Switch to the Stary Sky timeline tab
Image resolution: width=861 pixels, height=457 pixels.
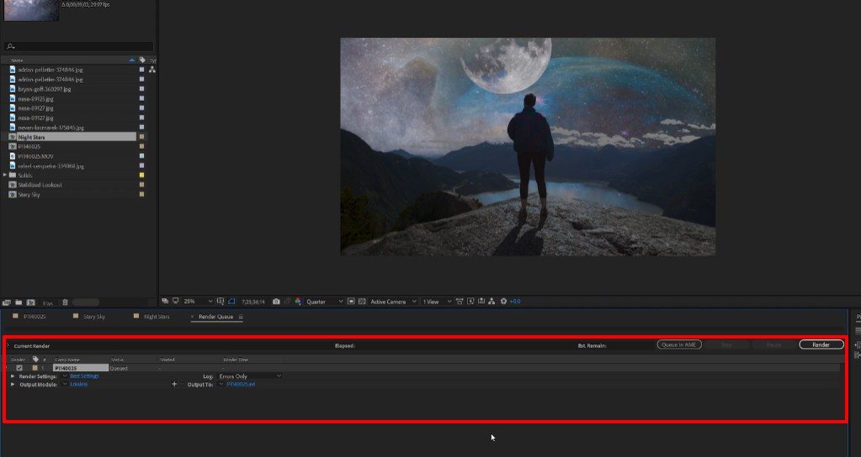click(x=94, y=317)
